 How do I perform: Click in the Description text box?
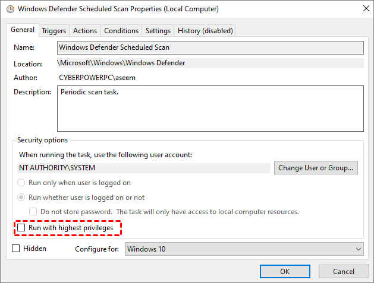210,108
